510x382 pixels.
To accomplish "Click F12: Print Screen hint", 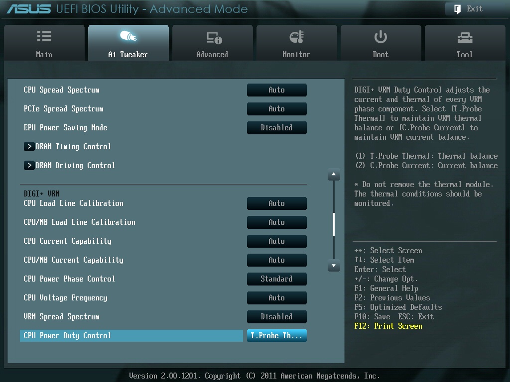I will (388, 326).
